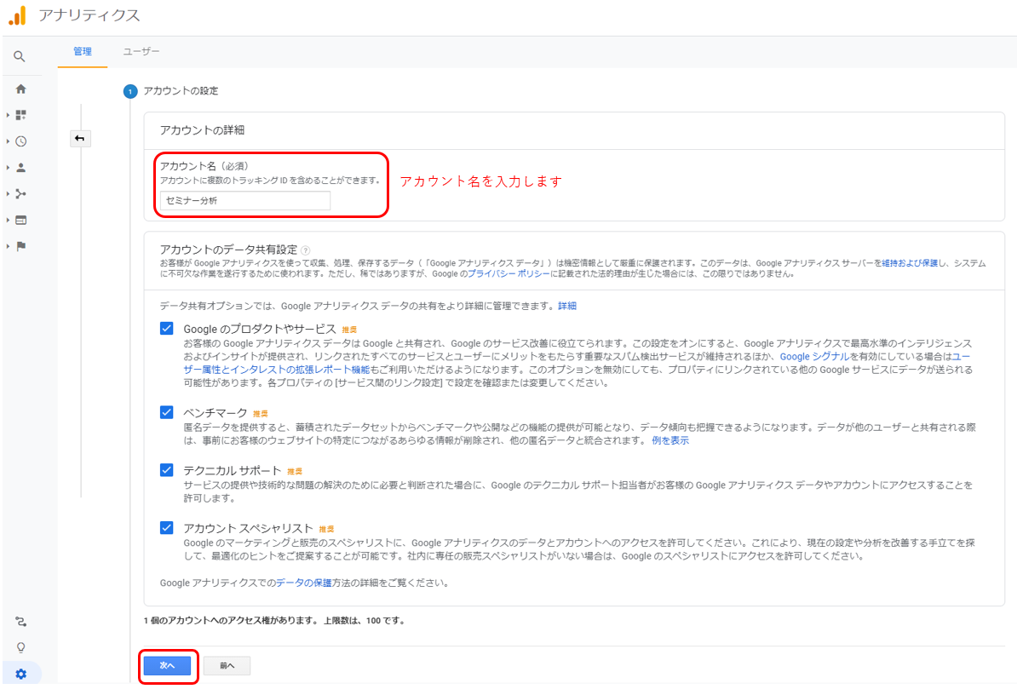Open Customization dashboards grid icon
1017x689 pixels.
[20, 115]
